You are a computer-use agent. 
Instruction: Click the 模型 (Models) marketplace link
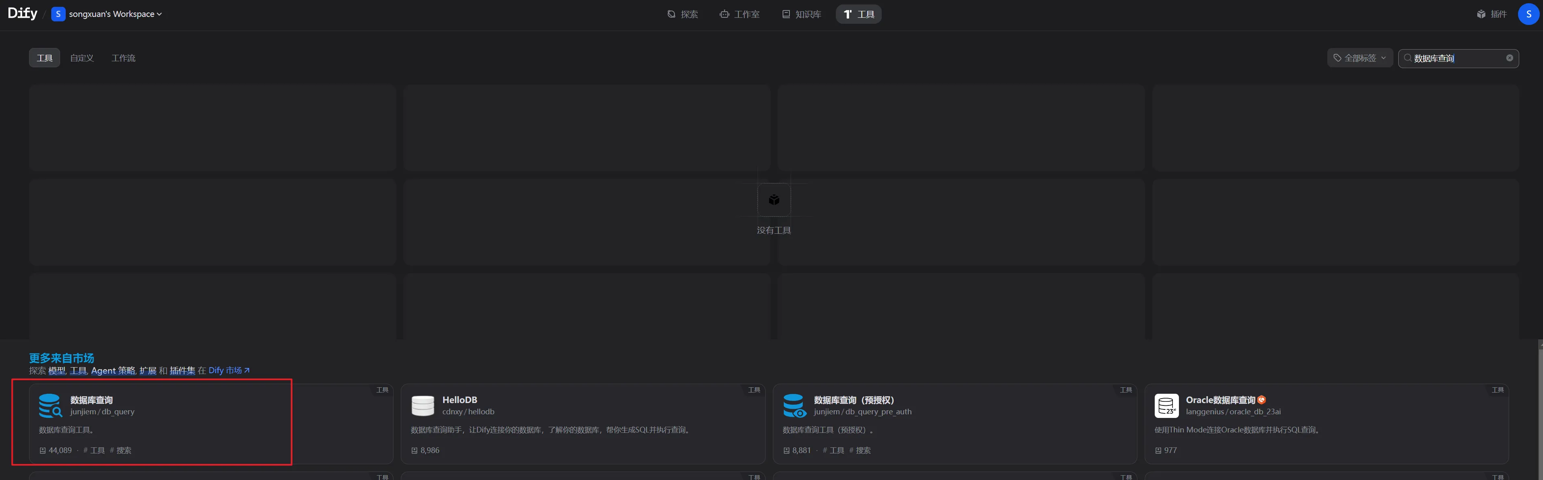57,370
